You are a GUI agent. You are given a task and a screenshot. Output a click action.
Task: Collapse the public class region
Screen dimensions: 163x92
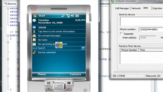point(8,36)
